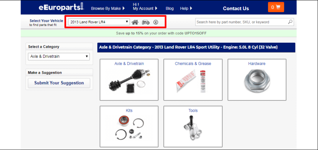Click the Axle & Drivetrain Category heading bar
The height and width of the screenshot is (150, 318).
(196, 47)
